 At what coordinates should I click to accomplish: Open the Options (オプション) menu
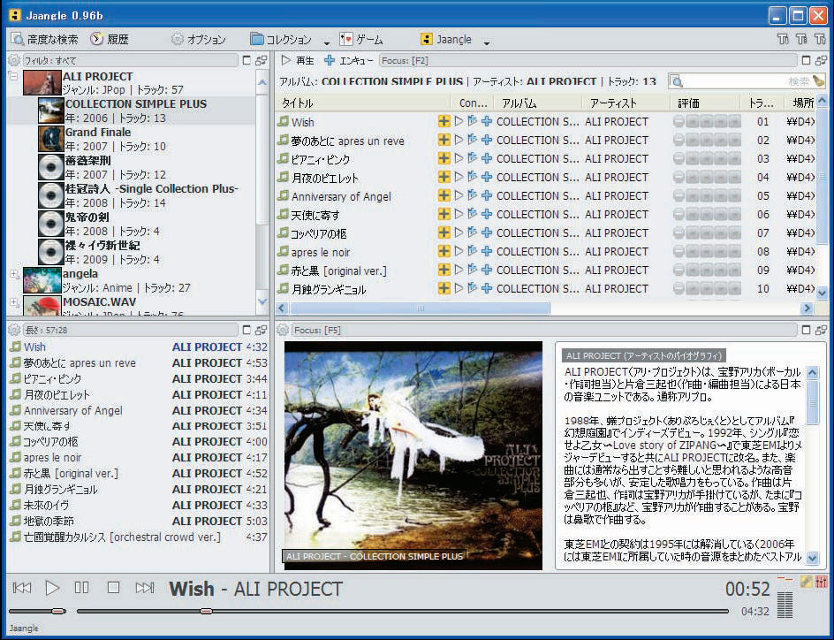coord(199,40)
